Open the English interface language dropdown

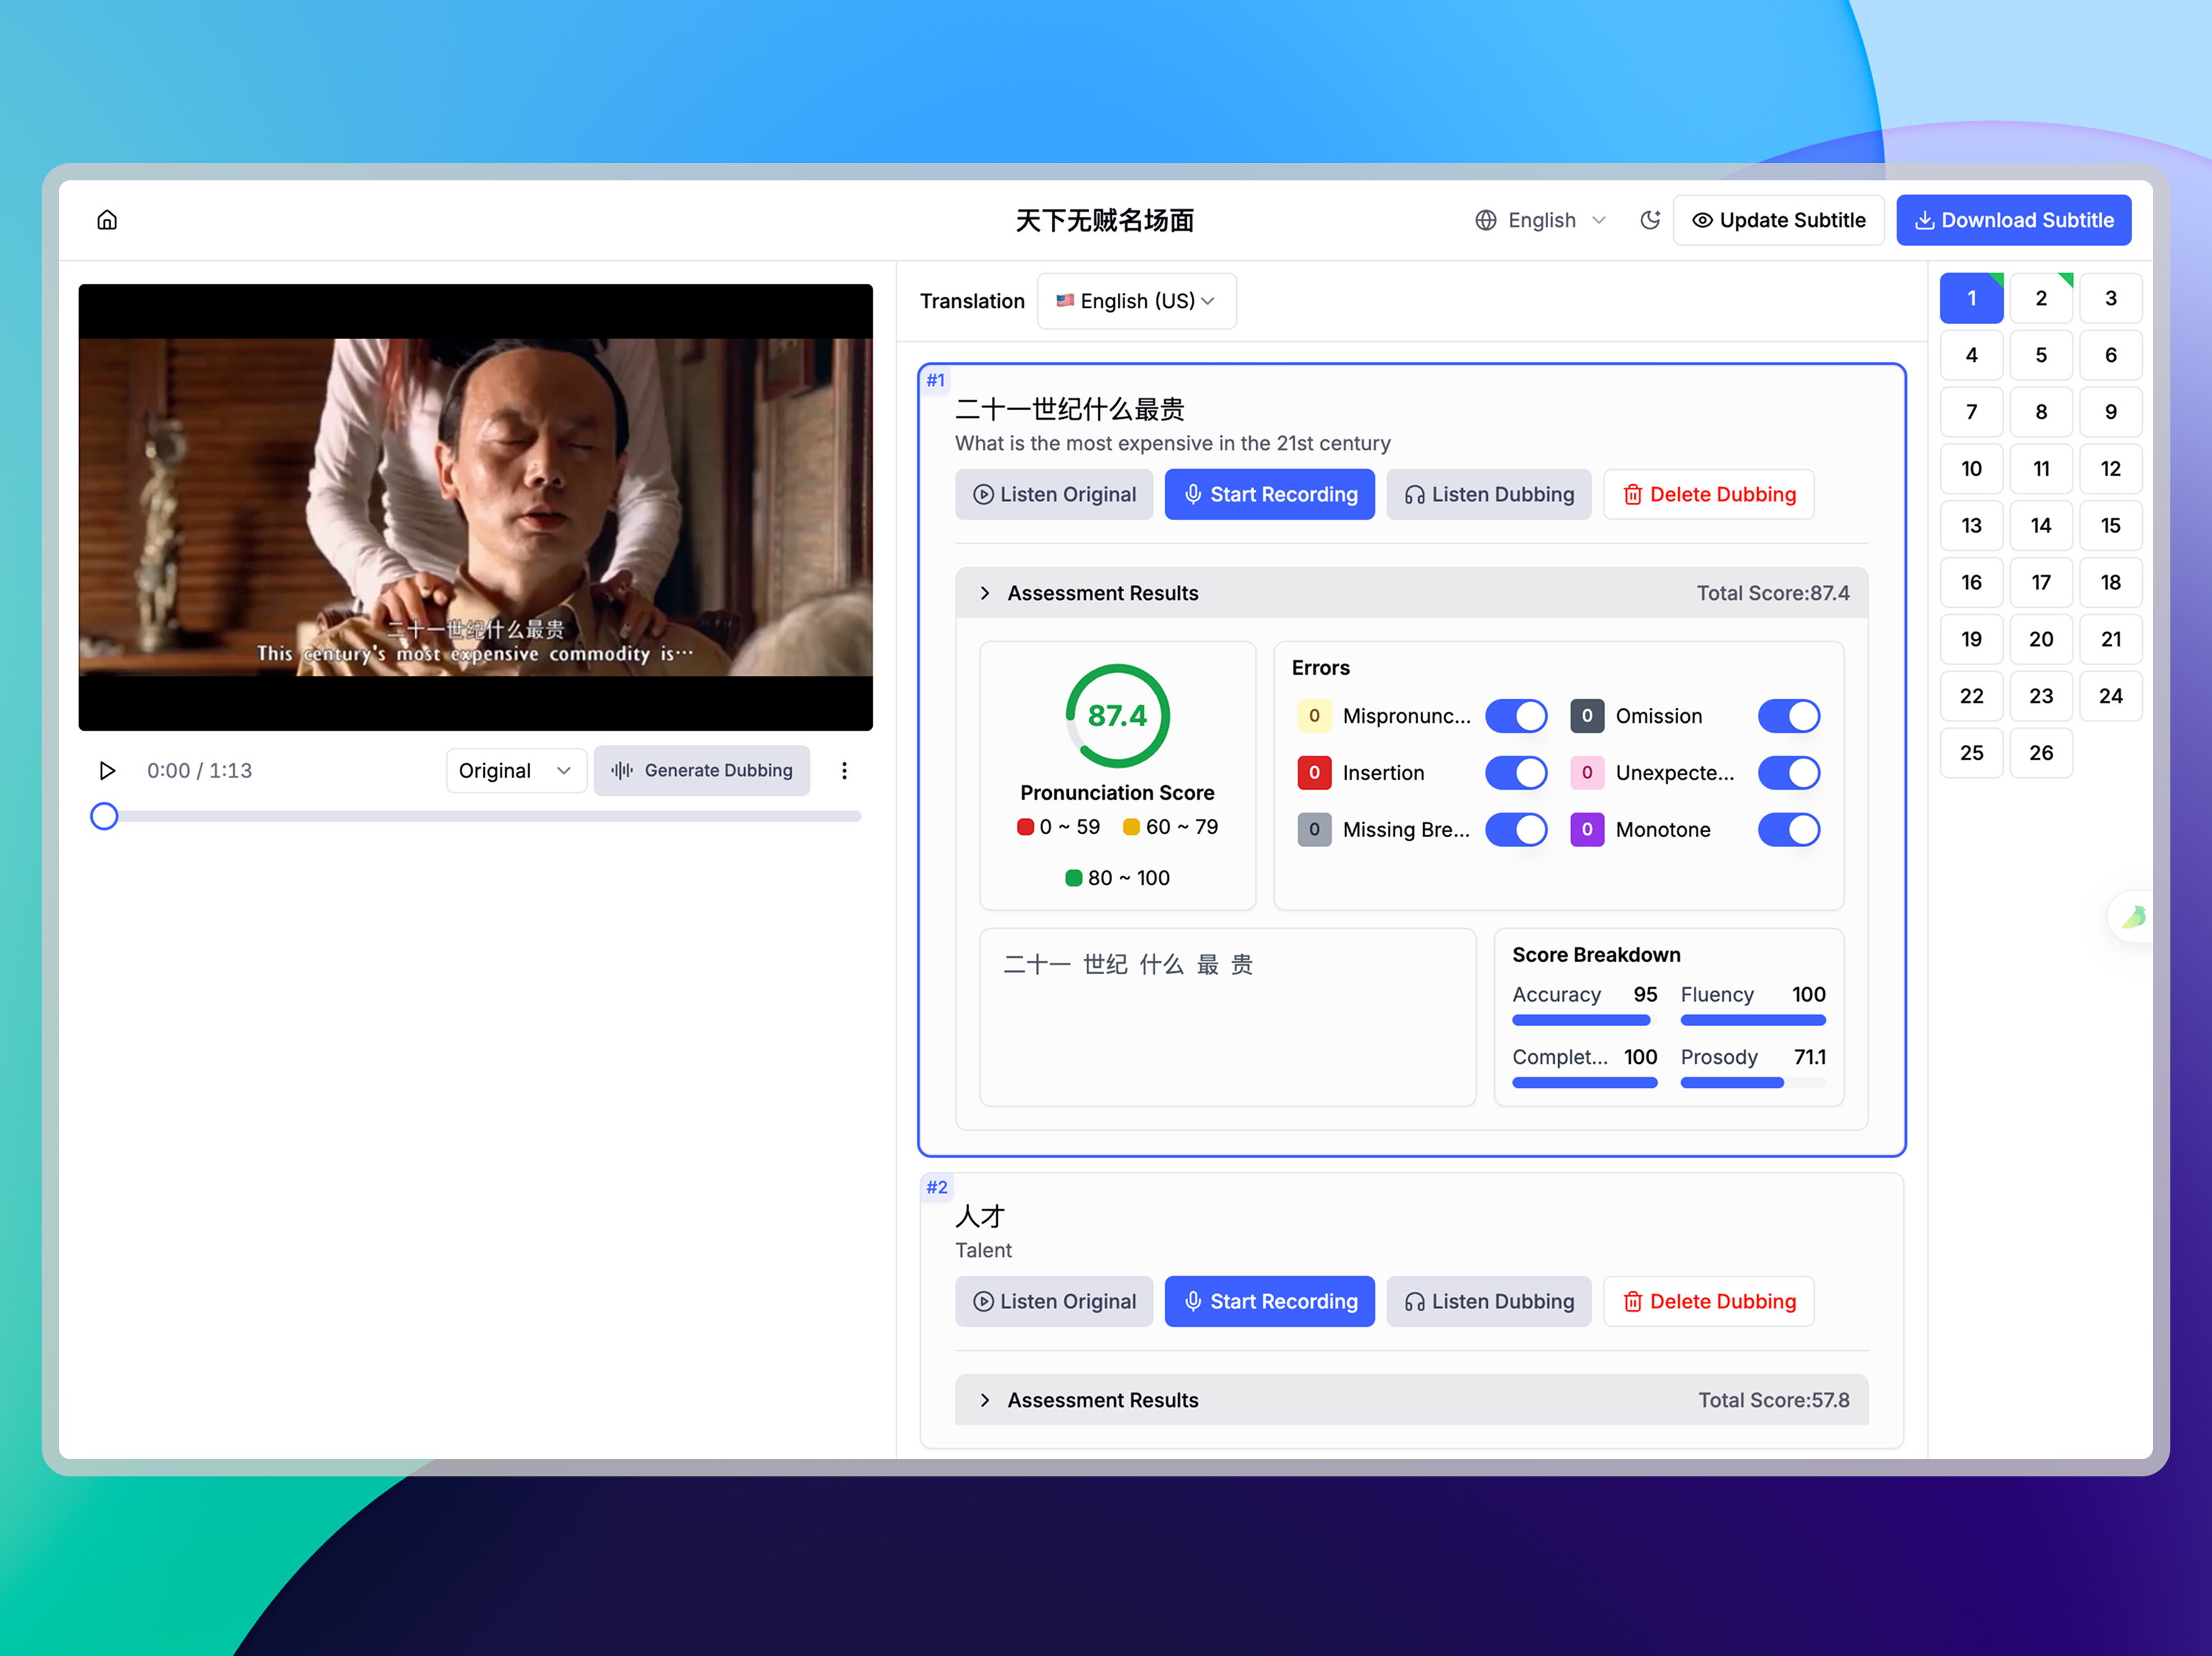[x=1540, y=220]
